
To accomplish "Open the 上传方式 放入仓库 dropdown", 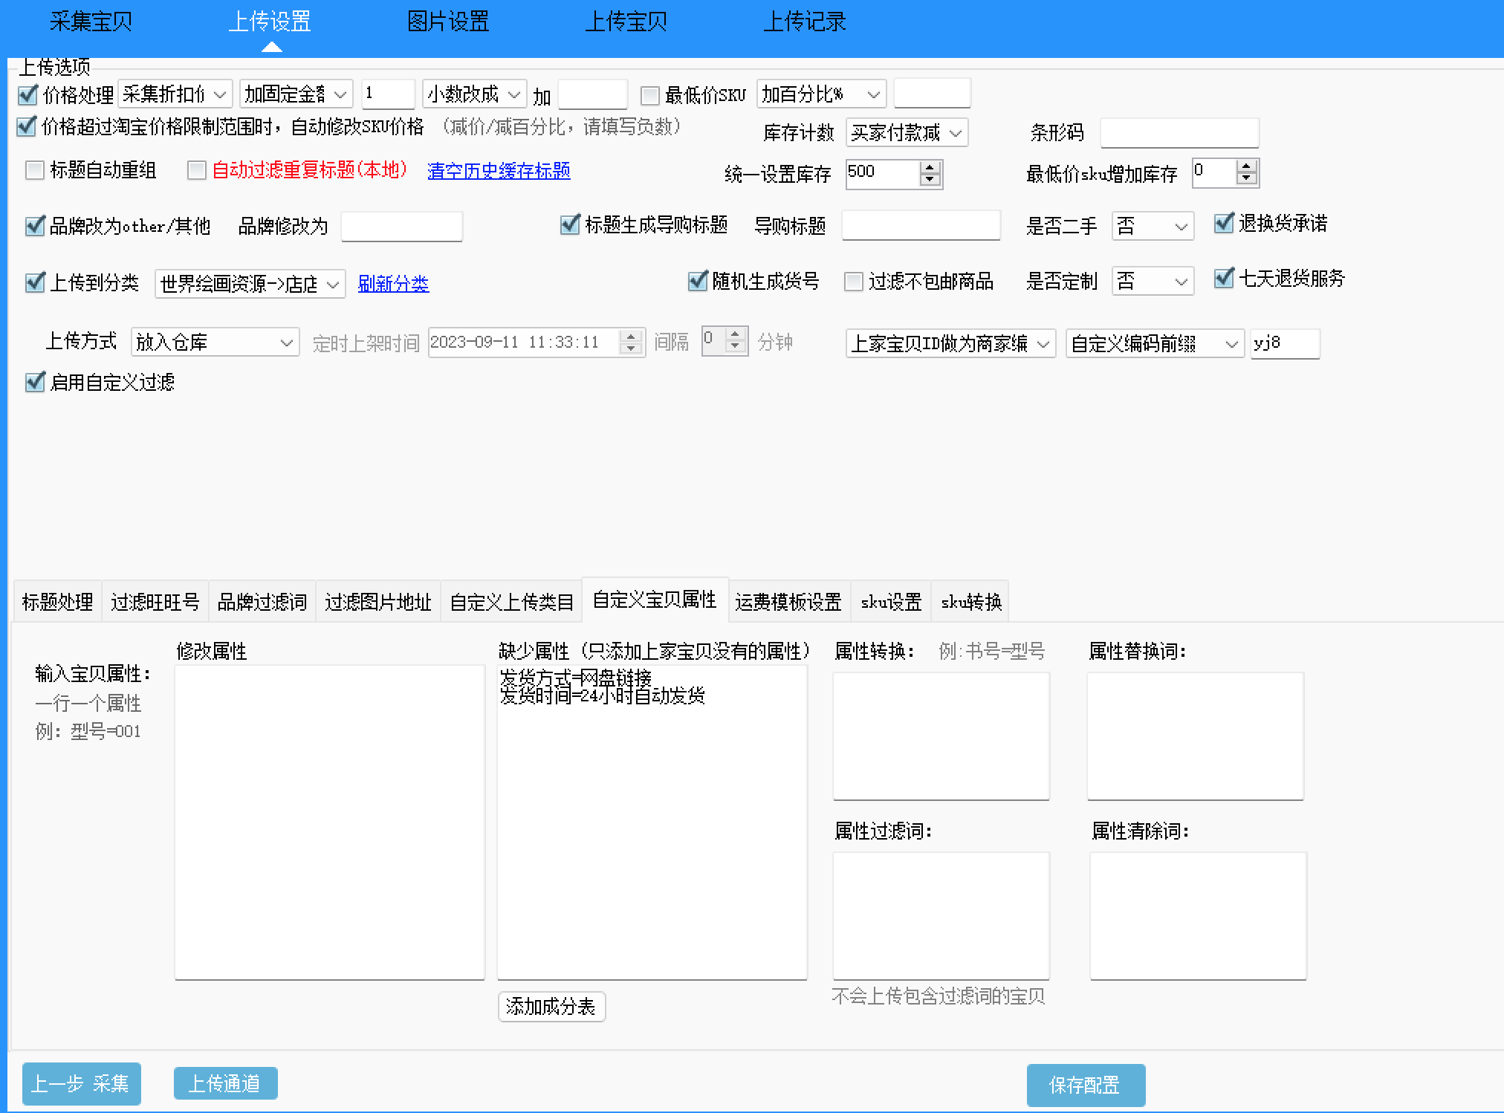I will 215,343.
